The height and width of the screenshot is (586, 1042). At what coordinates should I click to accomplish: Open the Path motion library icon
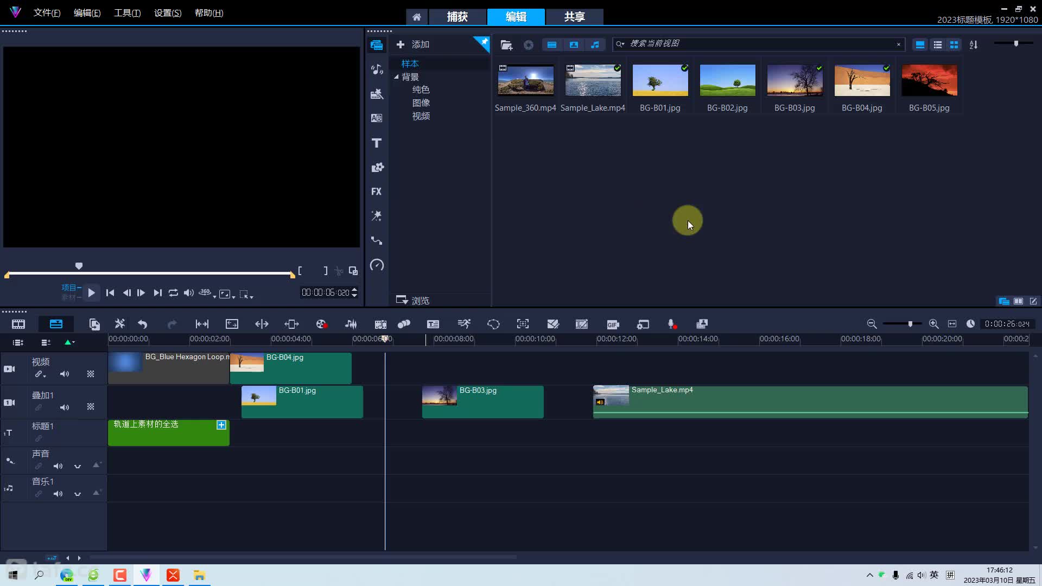click(x=377, y=240)
